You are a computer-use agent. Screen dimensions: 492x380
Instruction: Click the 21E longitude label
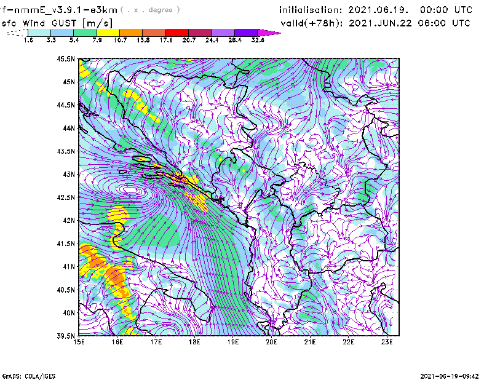[310, 342]
